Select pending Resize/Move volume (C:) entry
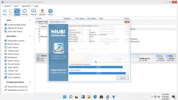 coord(16,90)
